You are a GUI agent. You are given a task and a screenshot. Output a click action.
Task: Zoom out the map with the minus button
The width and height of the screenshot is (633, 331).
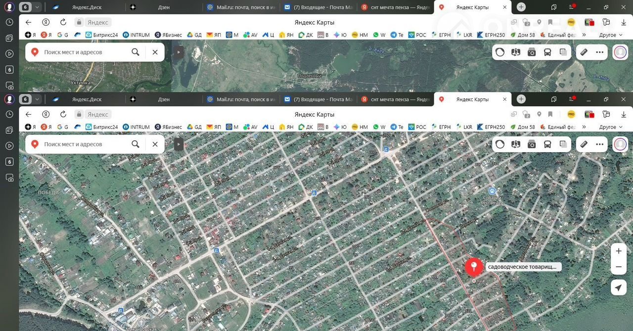[x=618, y=267]
